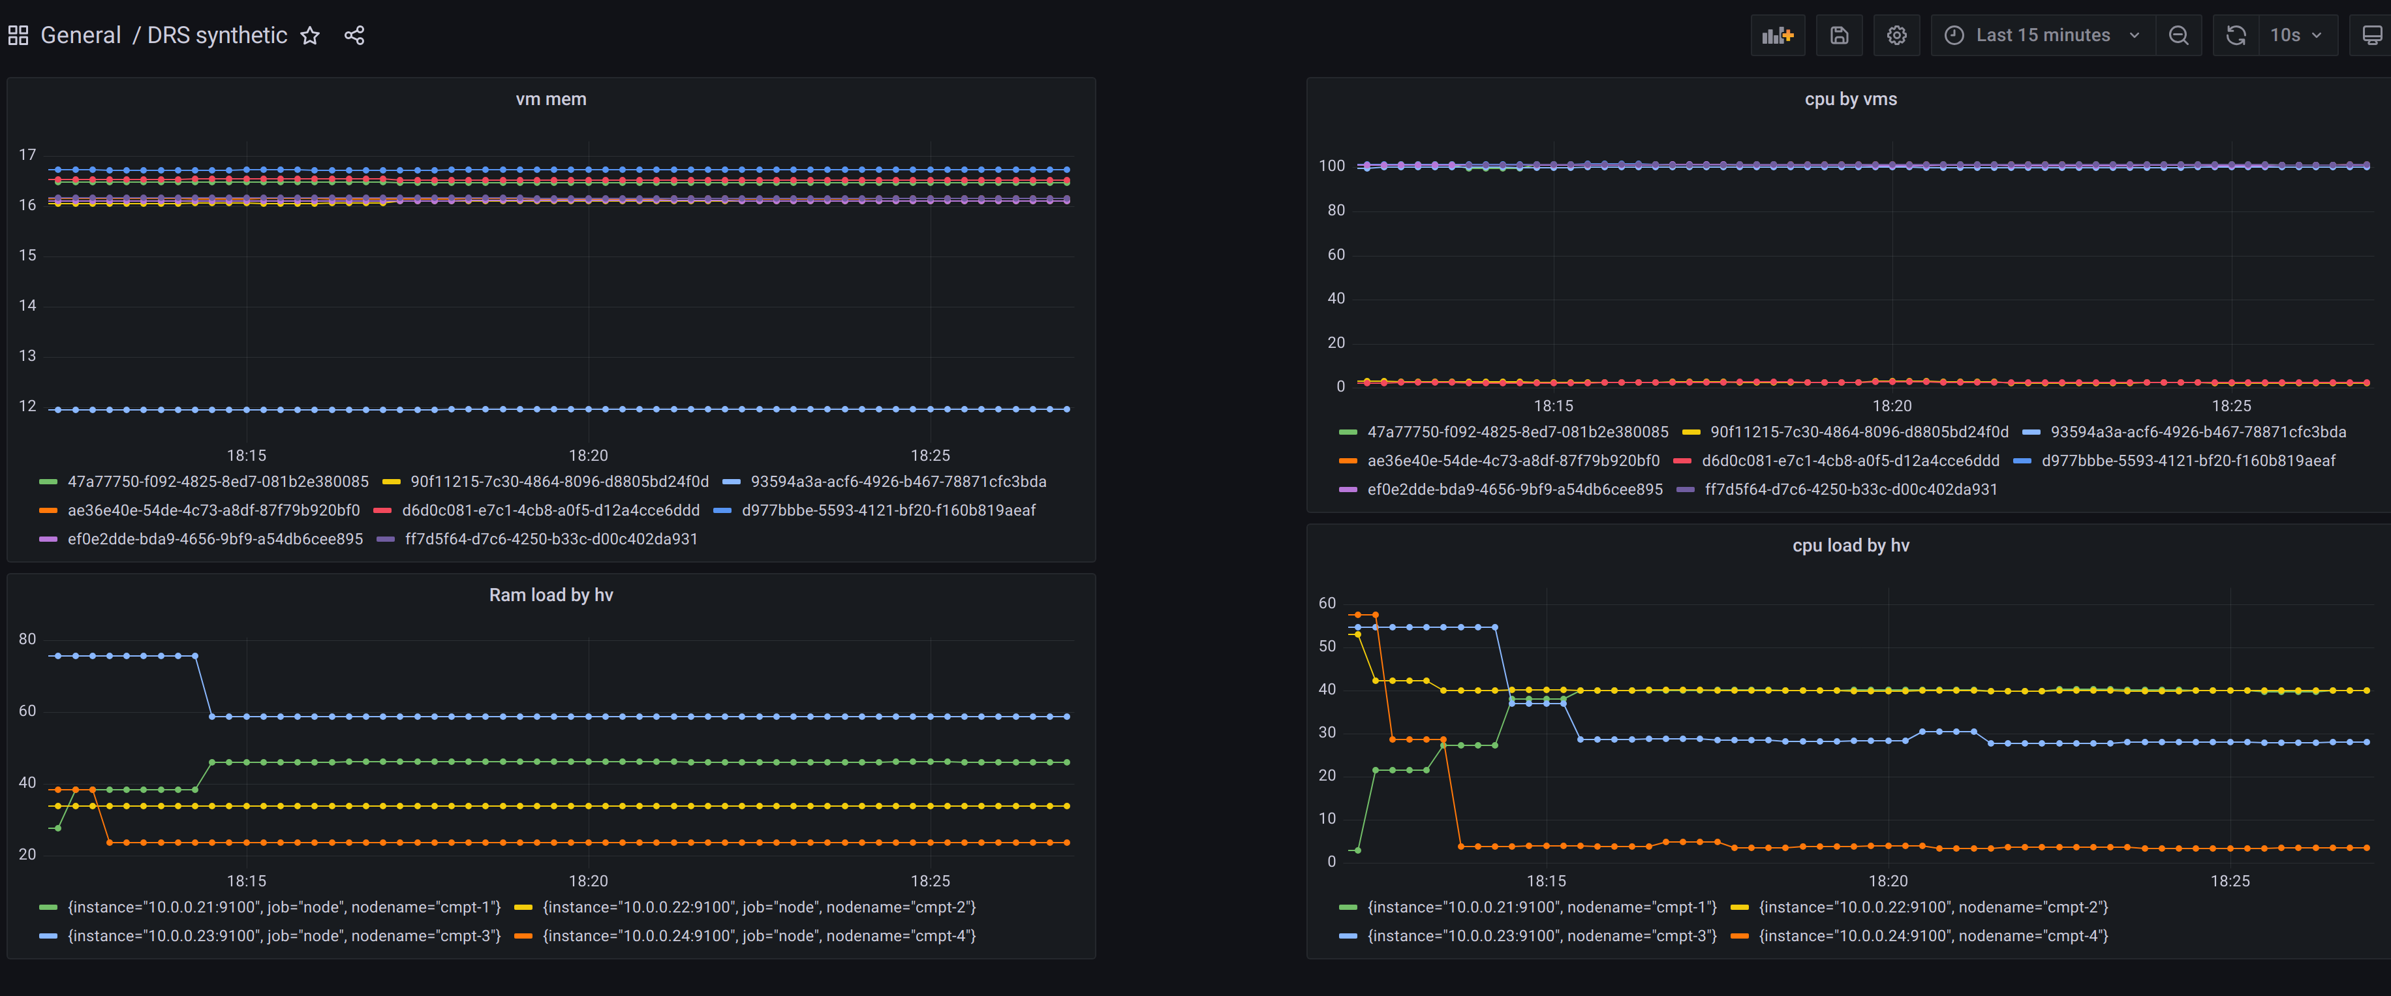Click the refresh dashboard icon
The image size is (2391, 996).
point(2236,35)
